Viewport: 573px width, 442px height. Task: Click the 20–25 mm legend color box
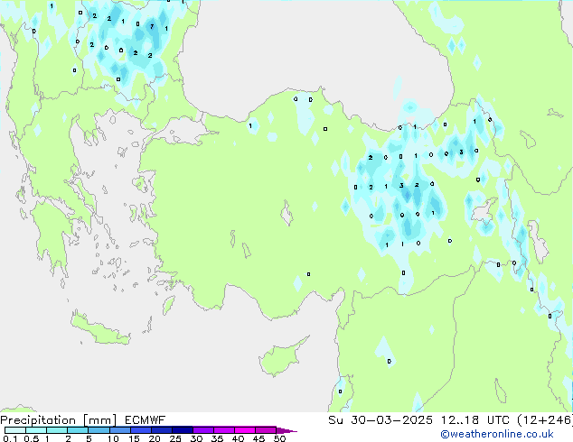tap(161, 430)
